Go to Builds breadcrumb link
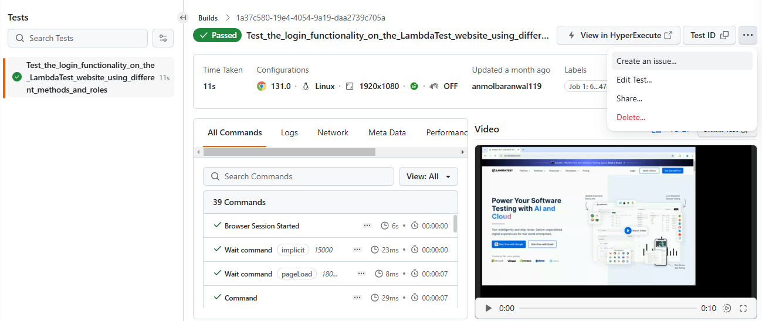This screenshot has height=321, width=762. click(x=208, y=18)
